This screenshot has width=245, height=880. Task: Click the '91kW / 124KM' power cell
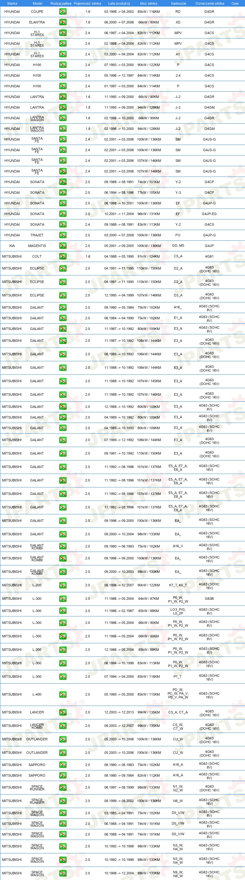click(149, 256)
